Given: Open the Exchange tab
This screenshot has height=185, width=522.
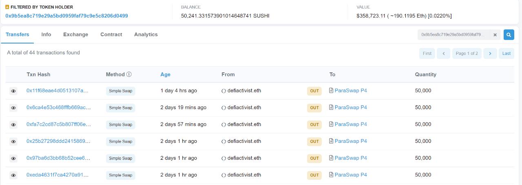Looking at the screenshot, I should 75,35.
